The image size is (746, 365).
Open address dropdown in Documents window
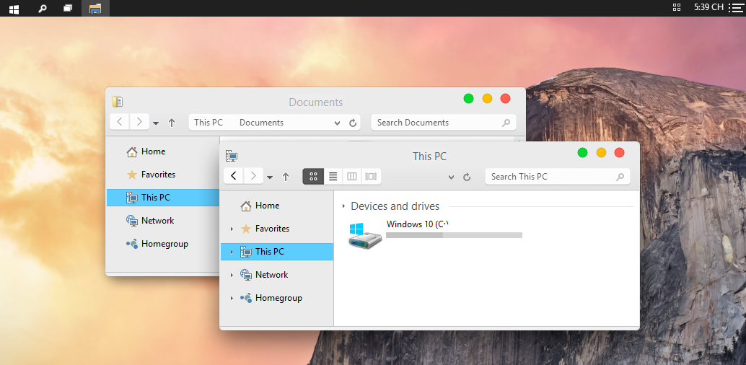(337, 123)
